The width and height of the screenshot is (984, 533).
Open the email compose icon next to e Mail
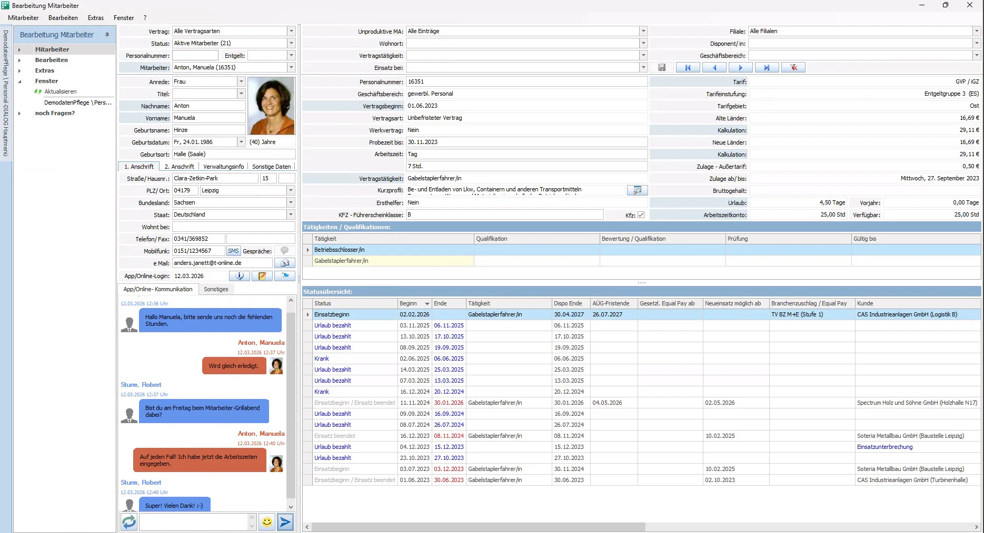[x=285, y=263]
